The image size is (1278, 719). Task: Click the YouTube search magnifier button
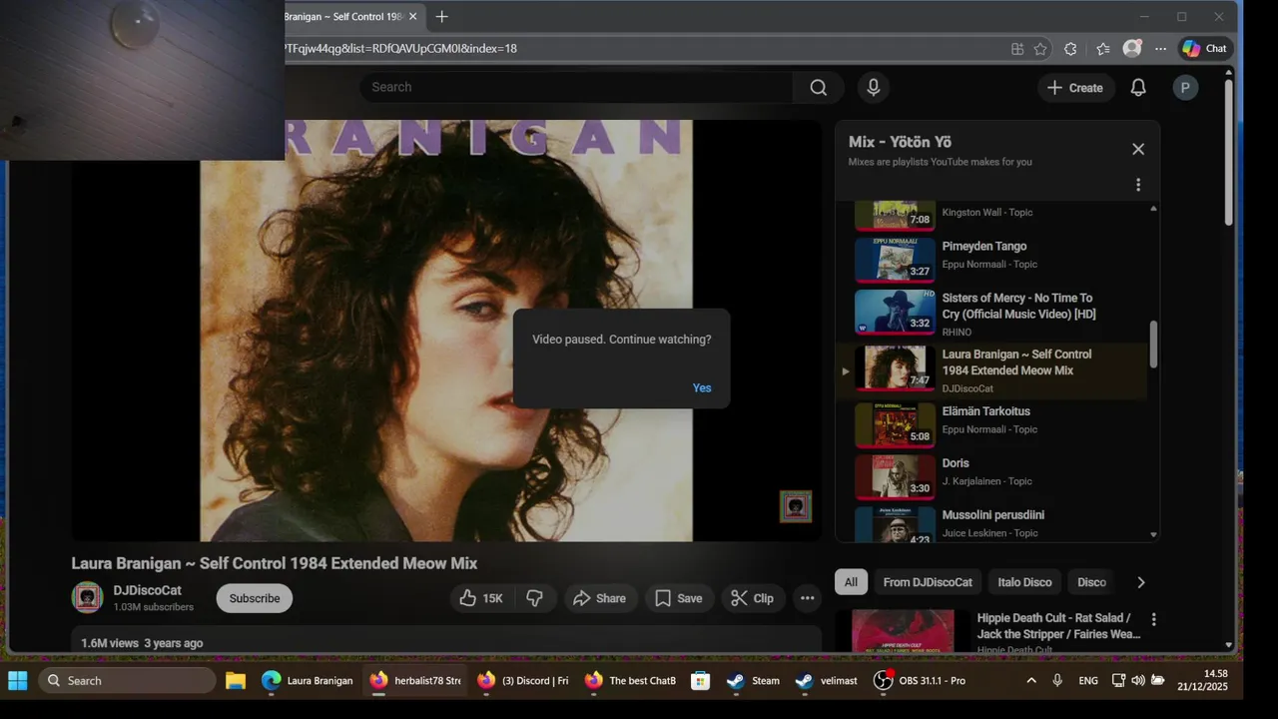click(x=818, y=87)
